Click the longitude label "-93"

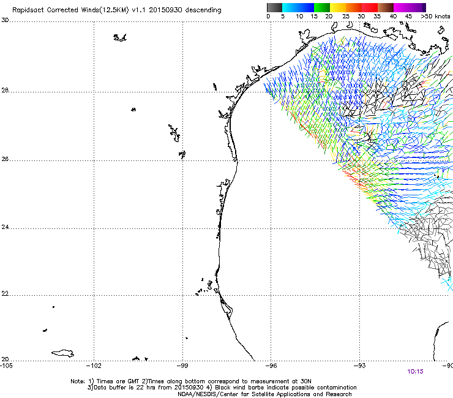[x=359, y=366]
